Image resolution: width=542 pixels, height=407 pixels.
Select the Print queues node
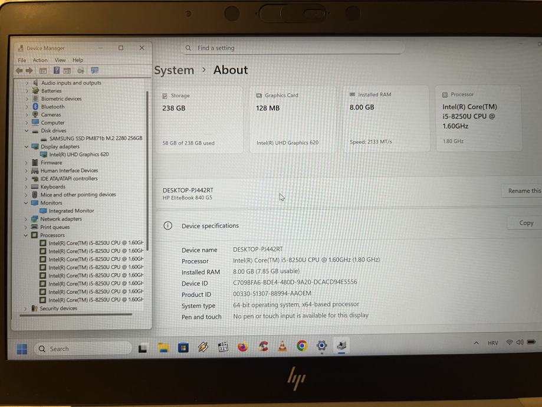pyautogui.click(x=55, y=228)
